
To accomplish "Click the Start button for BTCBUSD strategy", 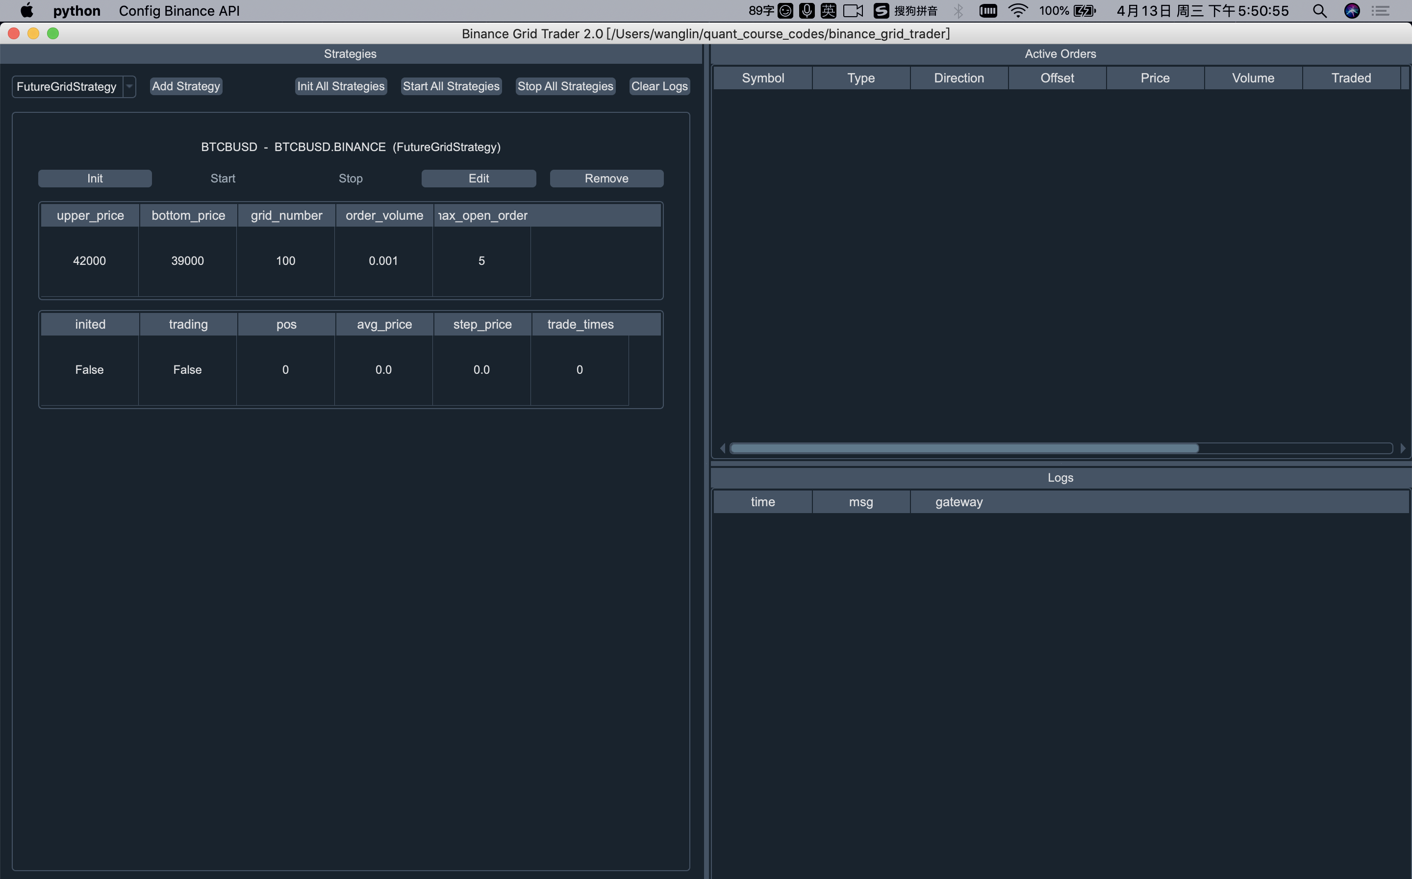I will 223,177.
